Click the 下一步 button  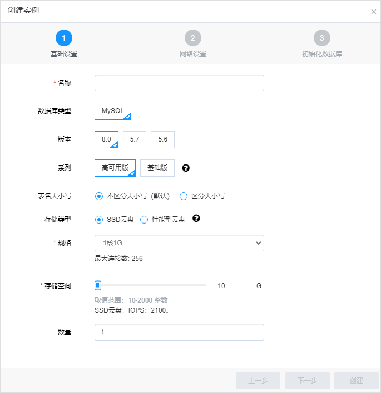tap(308, 381)
